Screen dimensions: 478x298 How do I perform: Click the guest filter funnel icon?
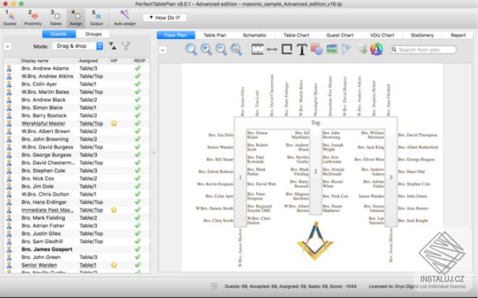tap(126, 46)
